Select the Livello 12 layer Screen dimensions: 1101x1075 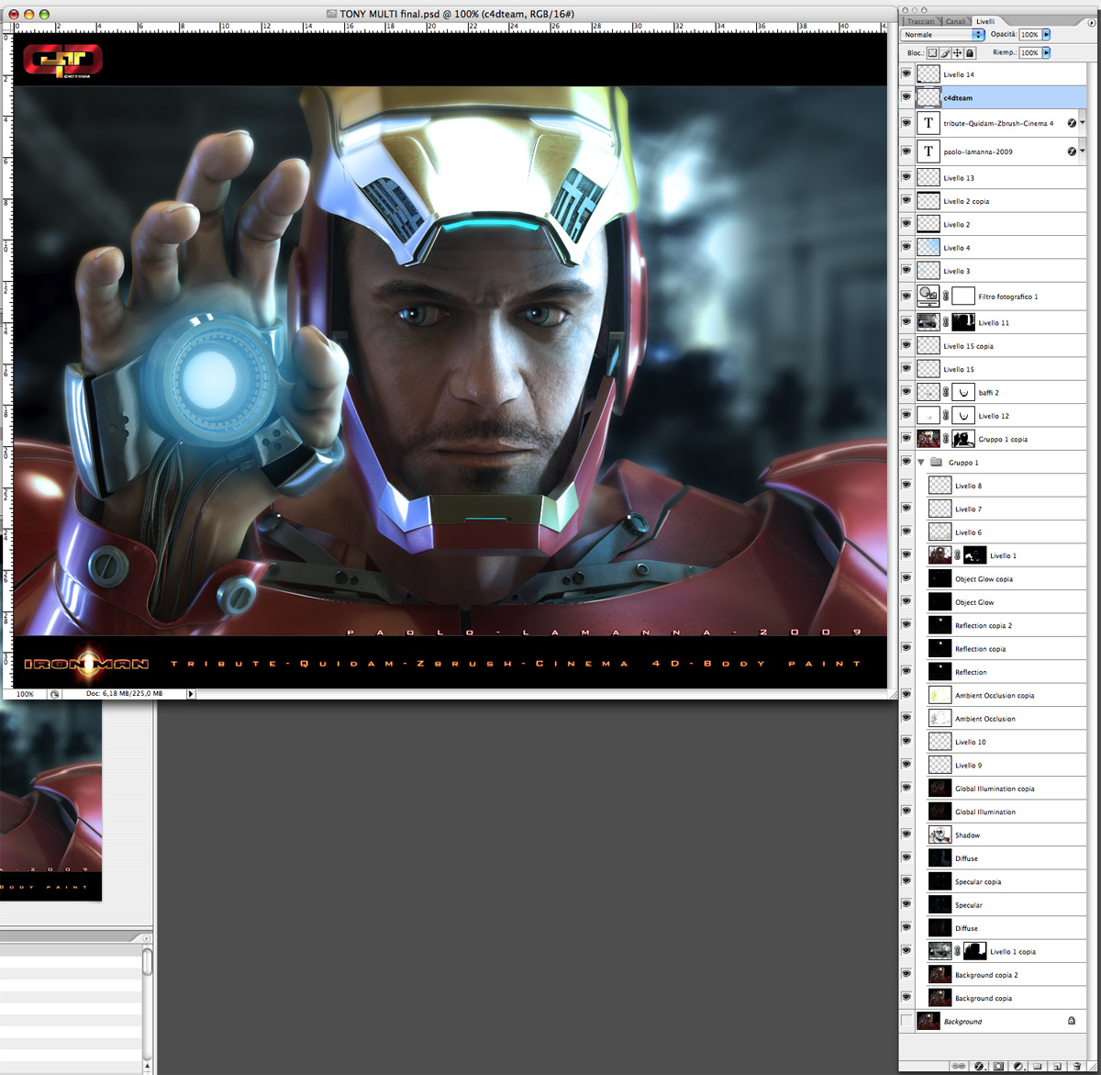[1000, 416]
